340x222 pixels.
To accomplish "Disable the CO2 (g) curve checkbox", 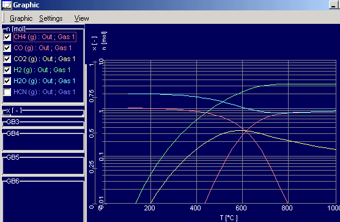I will click(7, 59).
